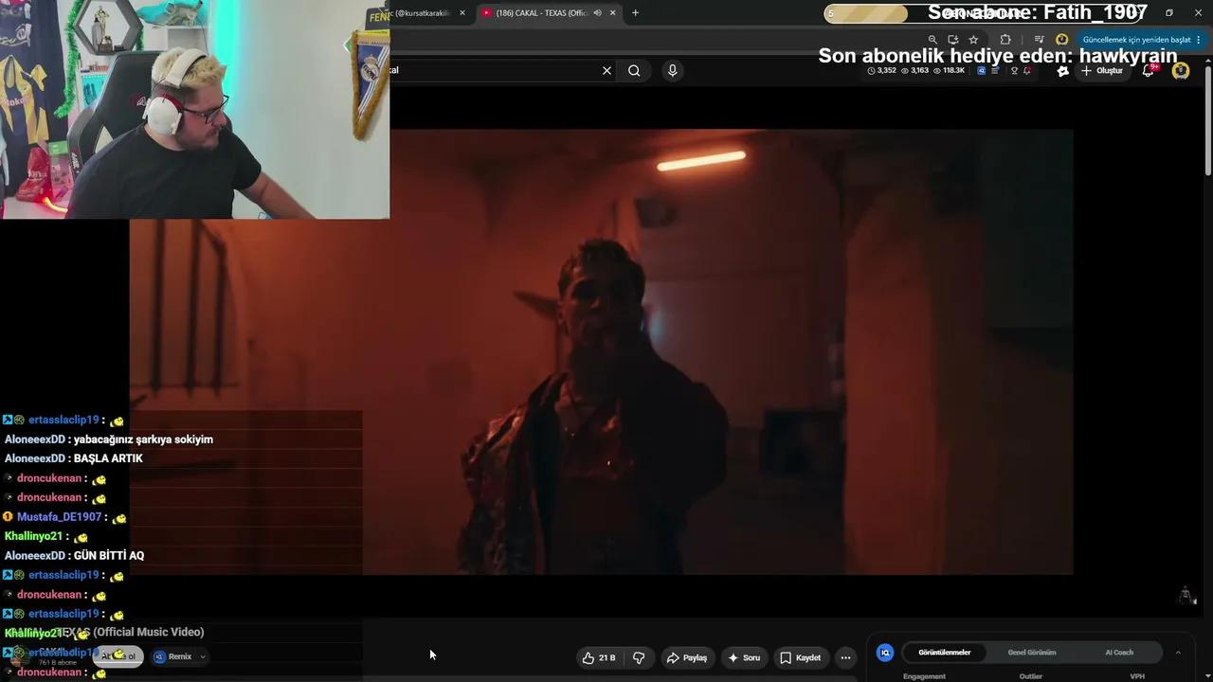Switch to the AI Coach tab

pos(1119,653)
